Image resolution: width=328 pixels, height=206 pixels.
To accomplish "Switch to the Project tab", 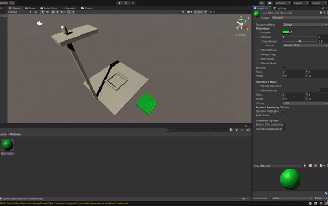I will (x=87, y=8).
